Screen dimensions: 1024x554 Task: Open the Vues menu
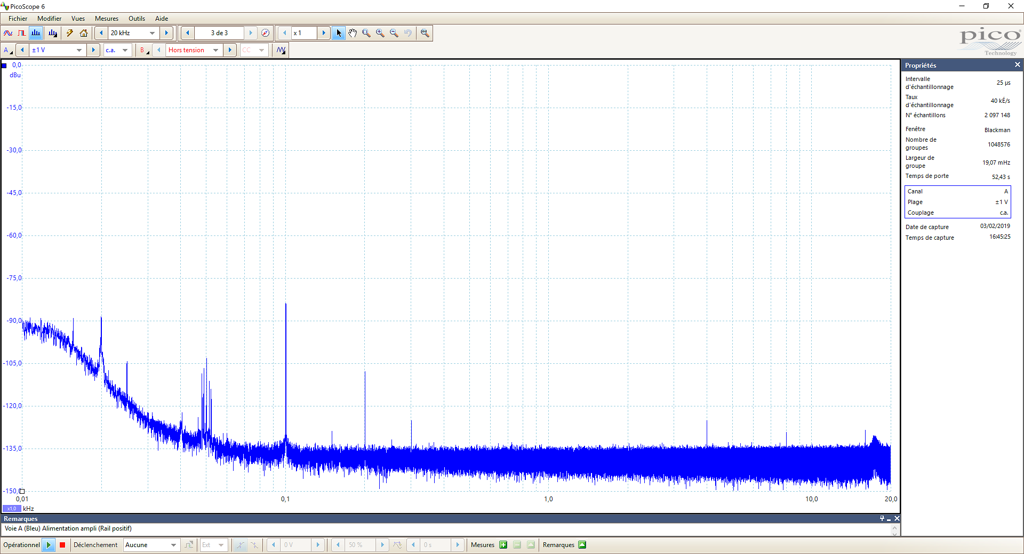(78, 19)
